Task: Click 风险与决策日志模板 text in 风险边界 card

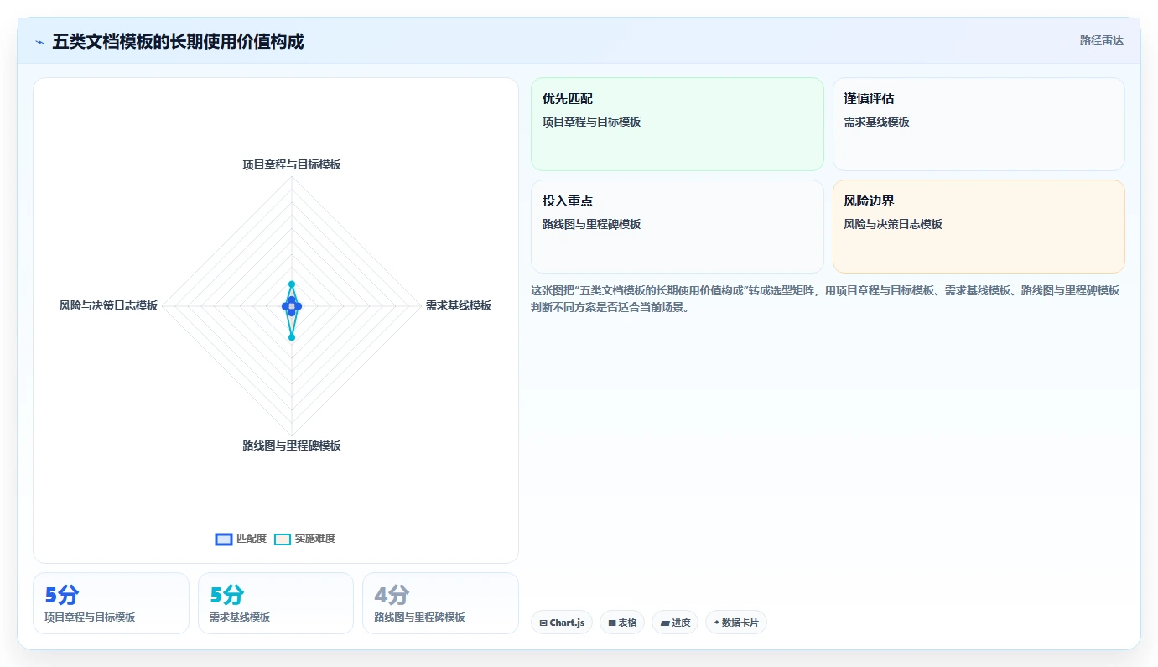Action: [x=893, y=225]
